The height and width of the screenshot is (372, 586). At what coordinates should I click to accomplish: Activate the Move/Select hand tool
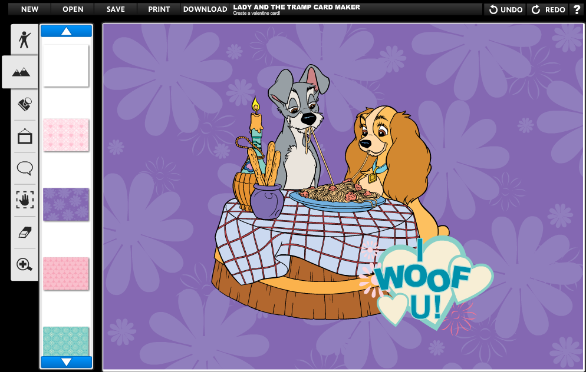(25, 200)
